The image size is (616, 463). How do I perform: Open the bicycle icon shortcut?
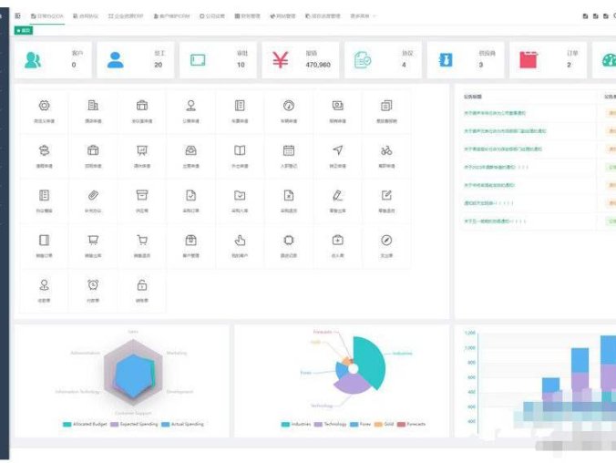(386, 150)
